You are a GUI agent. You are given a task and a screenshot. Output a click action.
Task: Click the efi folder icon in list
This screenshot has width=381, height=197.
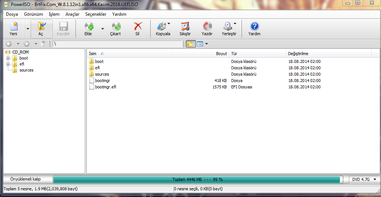pos(91,68)
